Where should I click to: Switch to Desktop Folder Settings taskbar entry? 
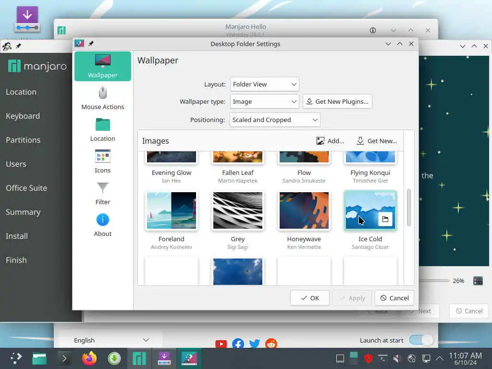[189, 358]
